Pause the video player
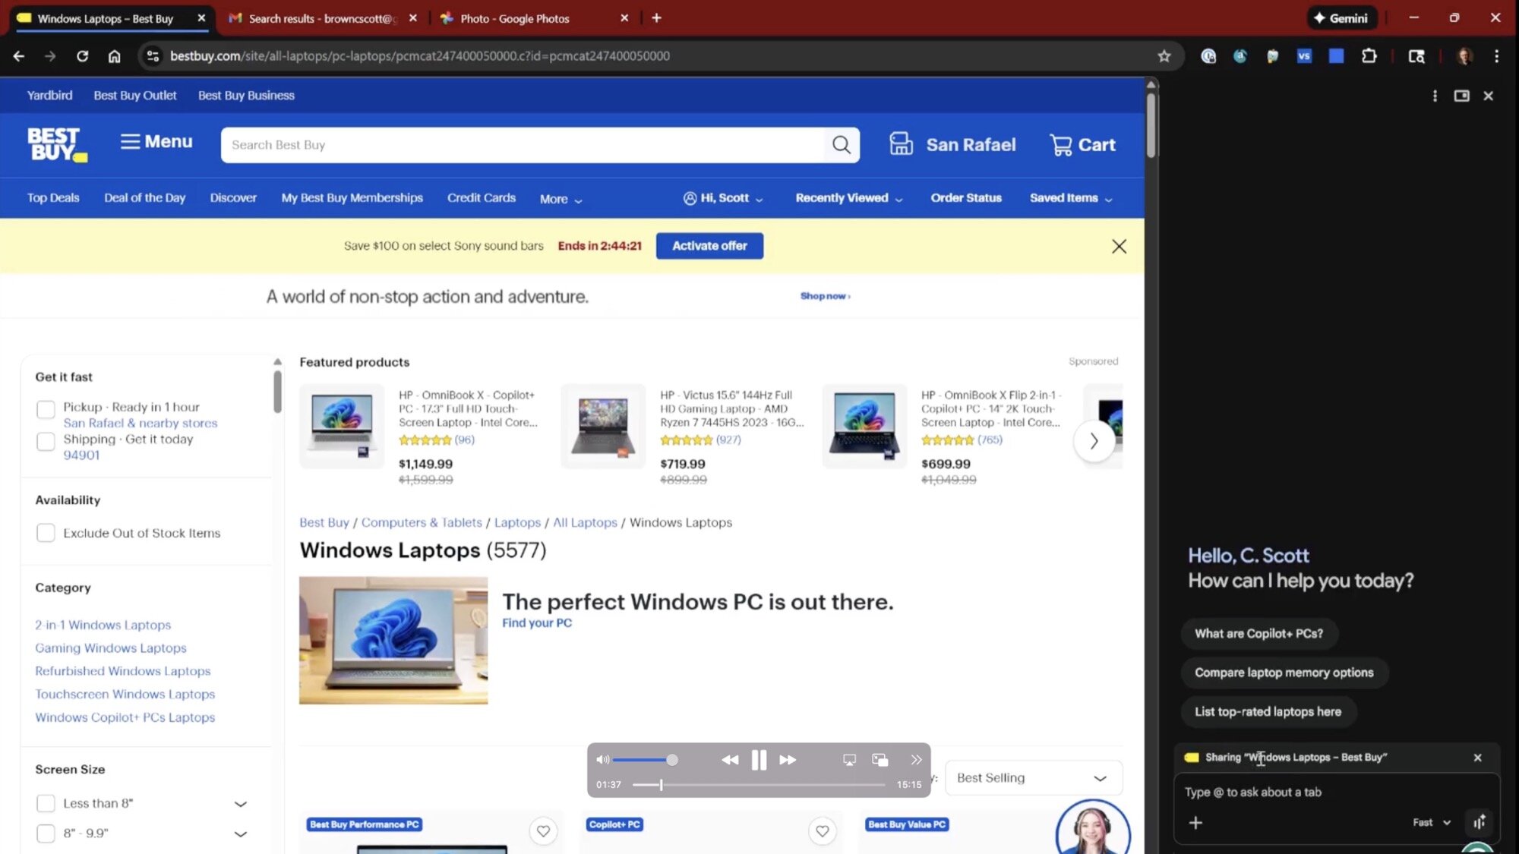This screenshot has height=854, width=1519. click(758, 760)
